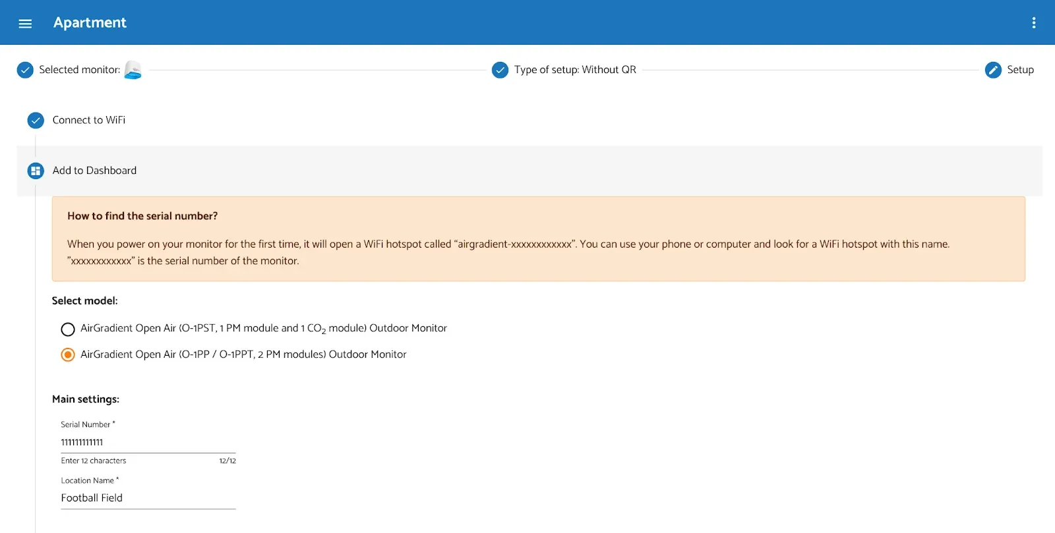This screenshot has height=533, width=1055.
Task: Click the Type of setup: Without QR step
Action: point(575,69)
